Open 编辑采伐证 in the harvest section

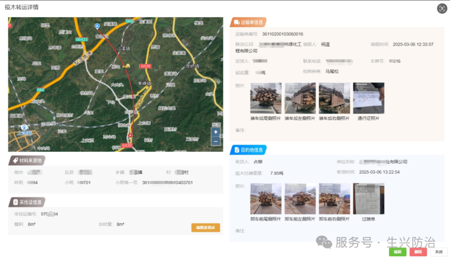click(x=205, y=228)
